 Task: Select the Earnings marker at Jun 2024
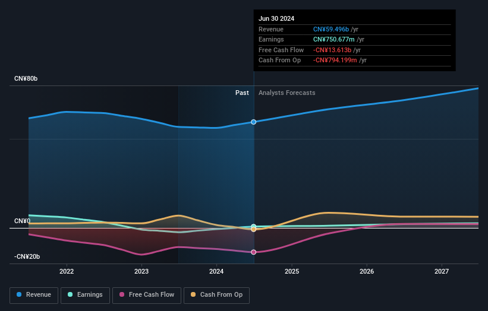click(x=254, y=226)
